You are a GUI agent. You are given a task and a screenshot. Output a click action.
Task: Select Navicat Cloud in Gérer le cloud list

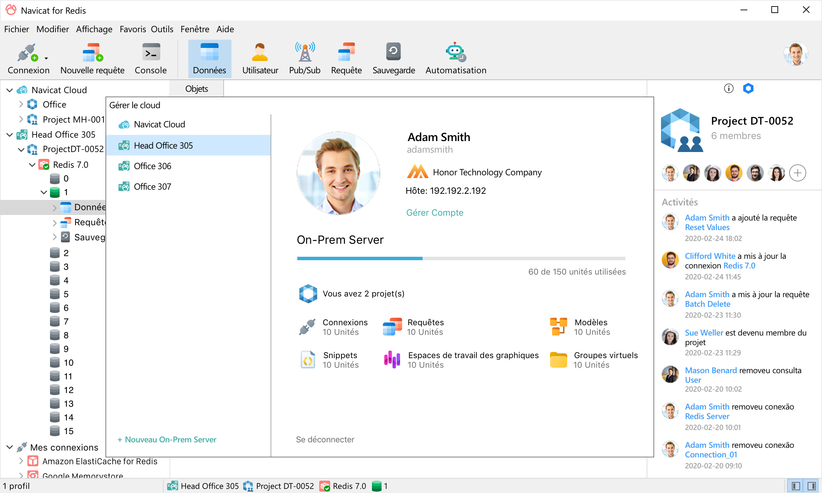188,125
